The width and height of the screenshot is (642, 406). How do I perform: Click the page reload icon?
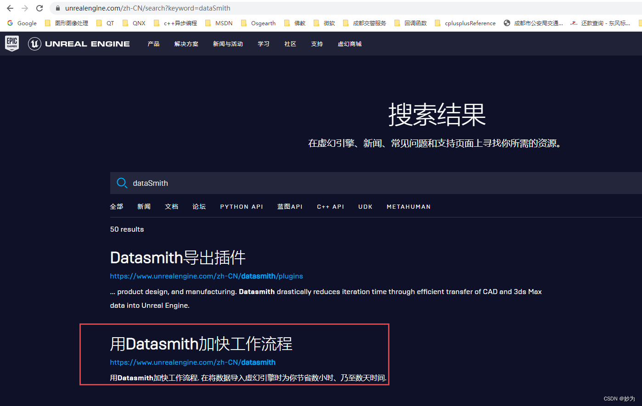click(39, 8)
